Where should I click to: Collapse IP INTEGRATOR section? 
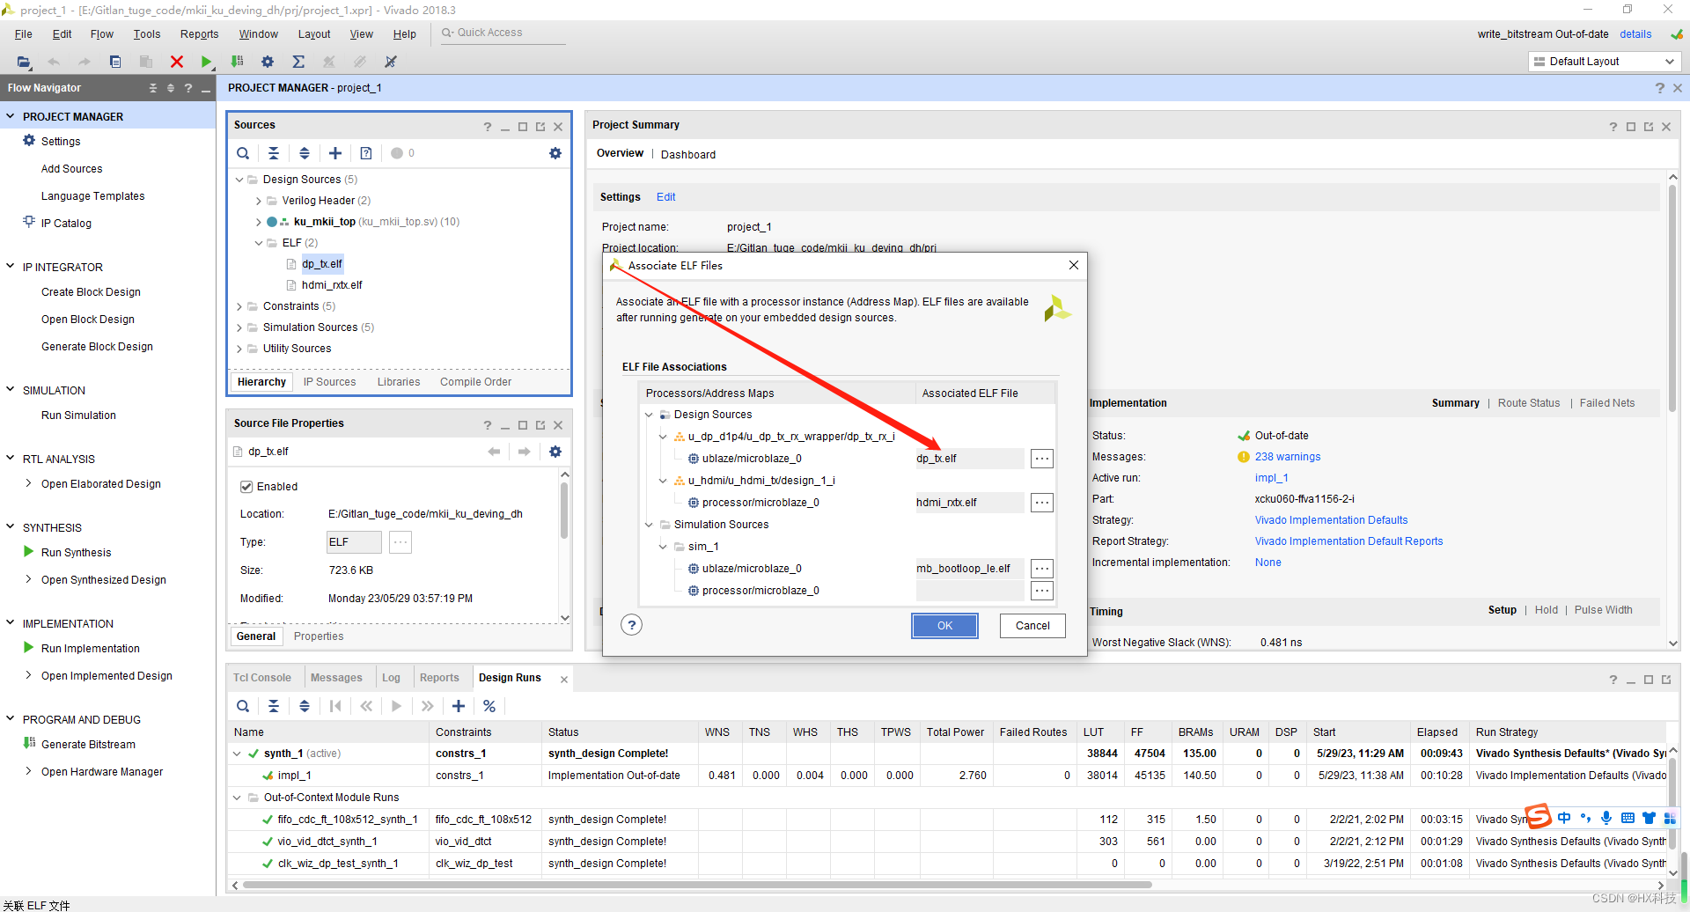tap(11, 267)
